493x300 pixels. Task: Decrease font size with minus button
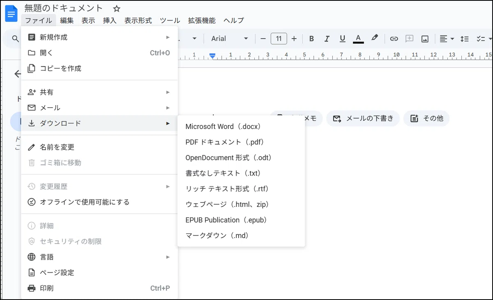click(x=263, y=39)
